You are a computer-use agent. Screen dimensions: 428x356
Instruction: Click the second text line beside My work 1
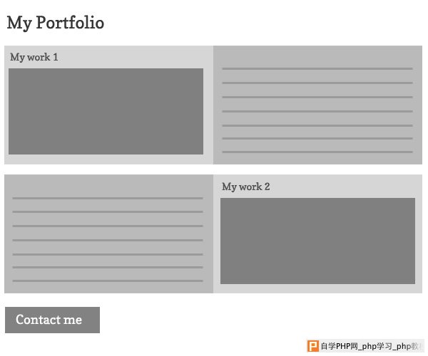[317, 83]
